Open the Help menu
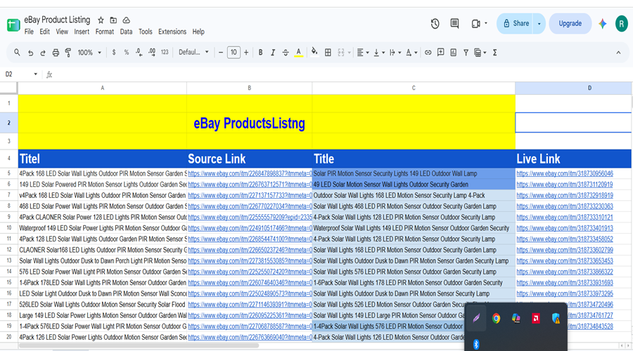The image size is (633, 351). click(x=198, y=32)
